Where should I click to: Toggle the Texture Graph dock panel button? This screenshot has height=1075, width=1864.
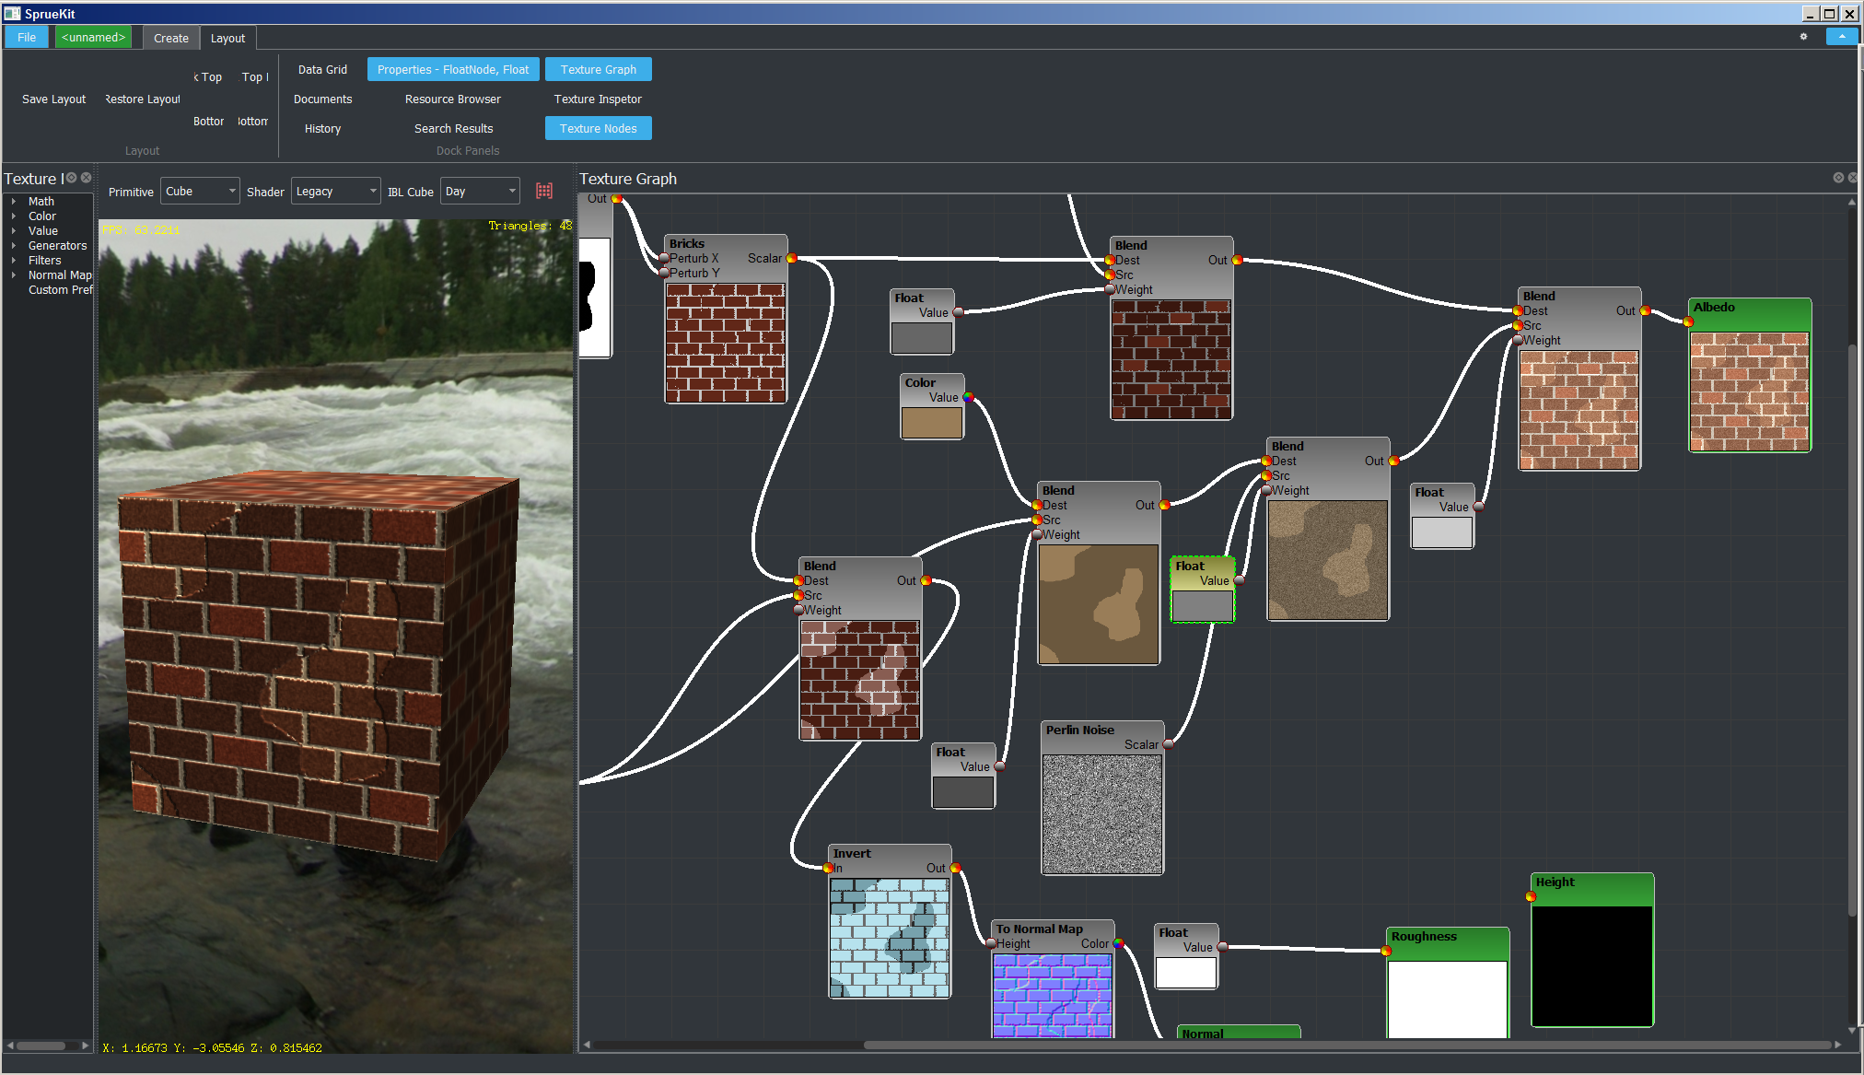tap(598, 69)
